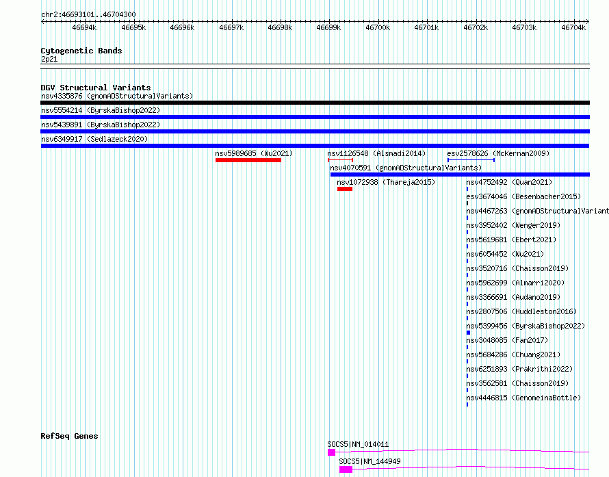Open nsv3048085 (Fan2017) variant

[x=507, y=340]
